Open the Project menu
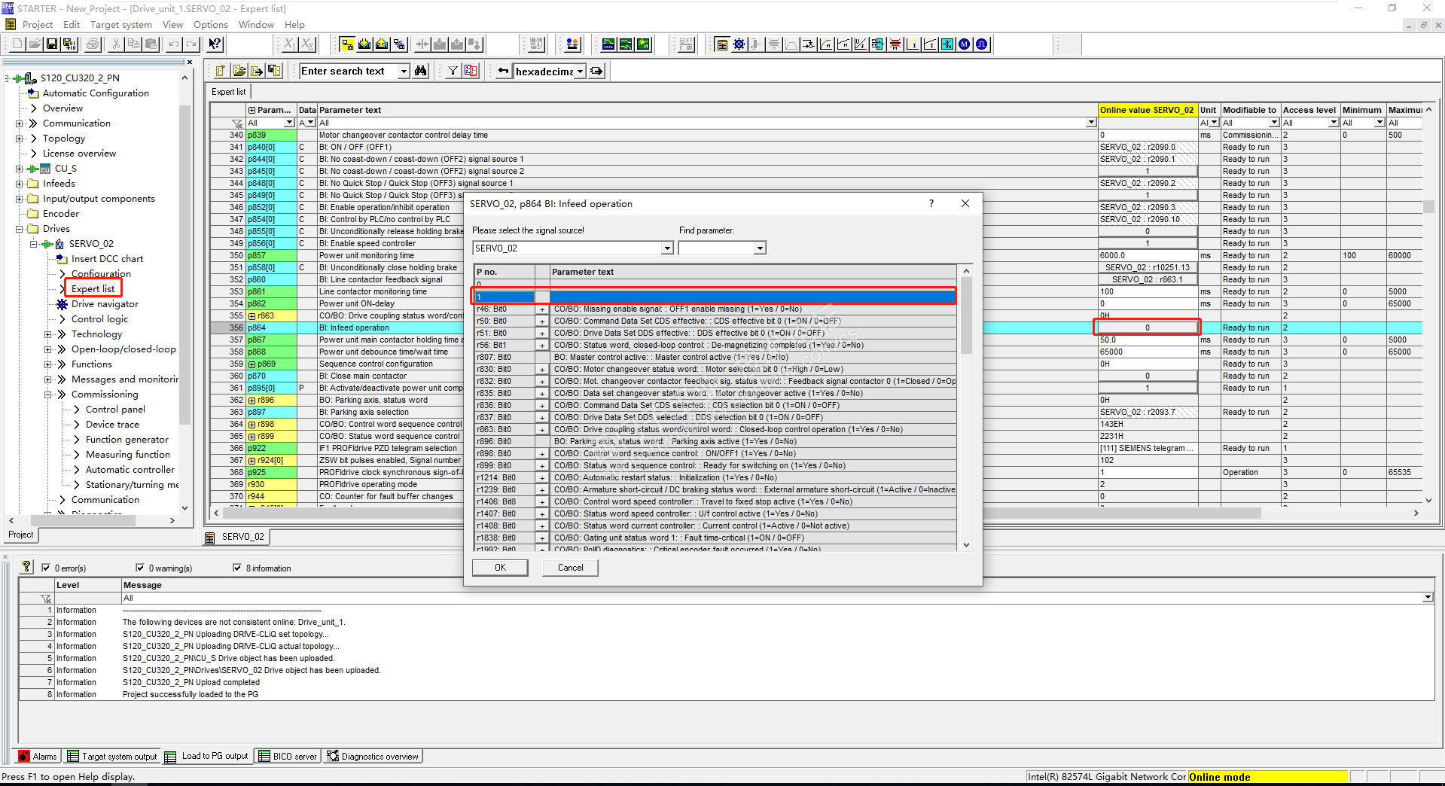Screen dimensions: 1445x786 tap(38, 25)
